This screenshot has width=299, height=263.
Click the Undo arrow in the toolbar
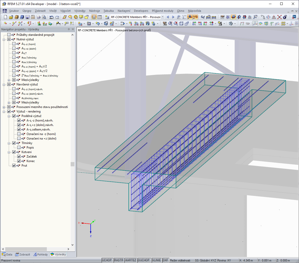click(51, 17)
